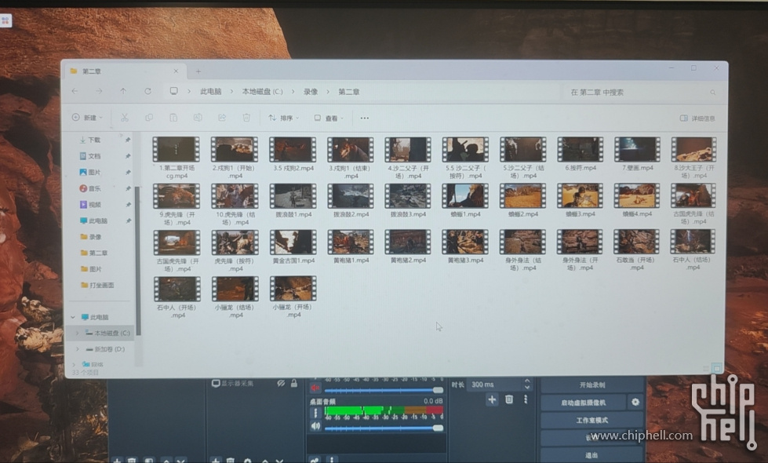Expand the 新加卷 (D:) tree node

tap(77, 349)
